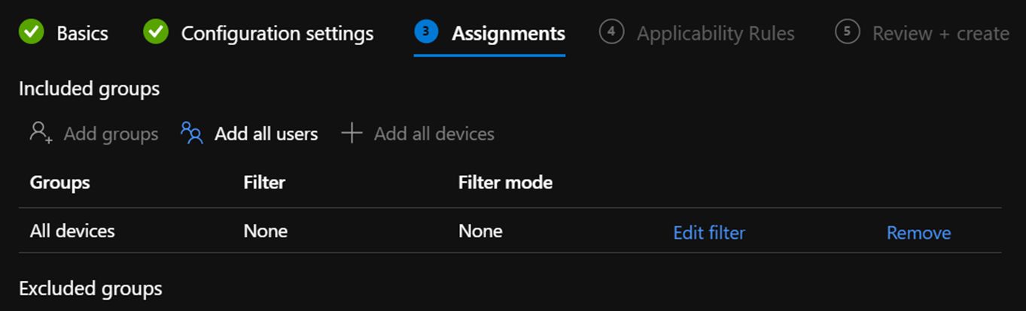Screen dimensions: 1026x311
Task: Click the Add groups person icon
Action: tap(41, 133)
